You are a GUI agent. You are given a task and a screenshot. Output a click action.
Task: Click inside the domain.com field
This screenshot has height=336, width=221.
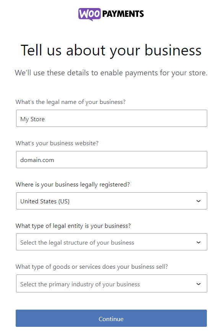[x=111, y=159]
